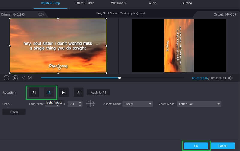Flip the video vertically
The image size is (240, 151).
(x=78, y=92)
